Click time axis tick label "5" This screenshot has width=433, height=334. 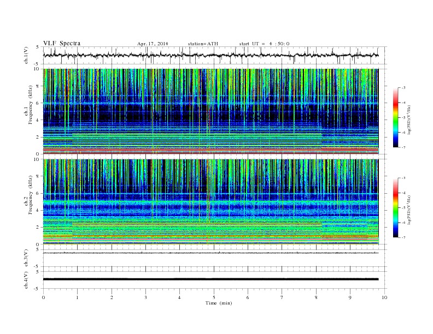(x=214, y=297)
